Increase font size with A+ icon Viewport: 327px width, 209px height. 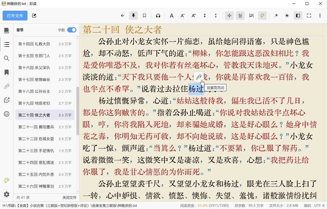(194, 16)
